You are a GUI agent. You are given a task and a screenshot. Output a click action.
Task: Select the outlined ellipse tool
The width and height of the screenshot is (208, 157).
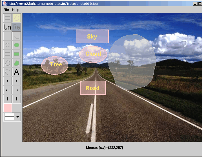7,45
